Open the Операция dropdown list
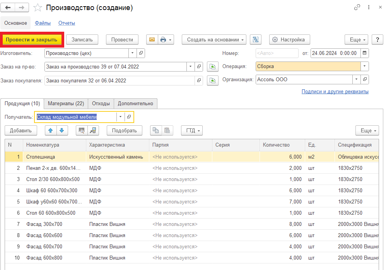 365,66
